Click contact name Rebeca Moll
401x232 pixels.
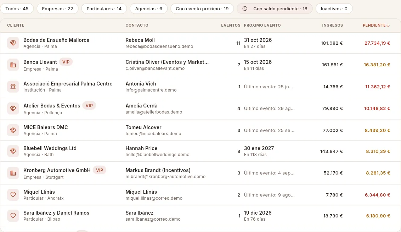(x=140, y=40)
